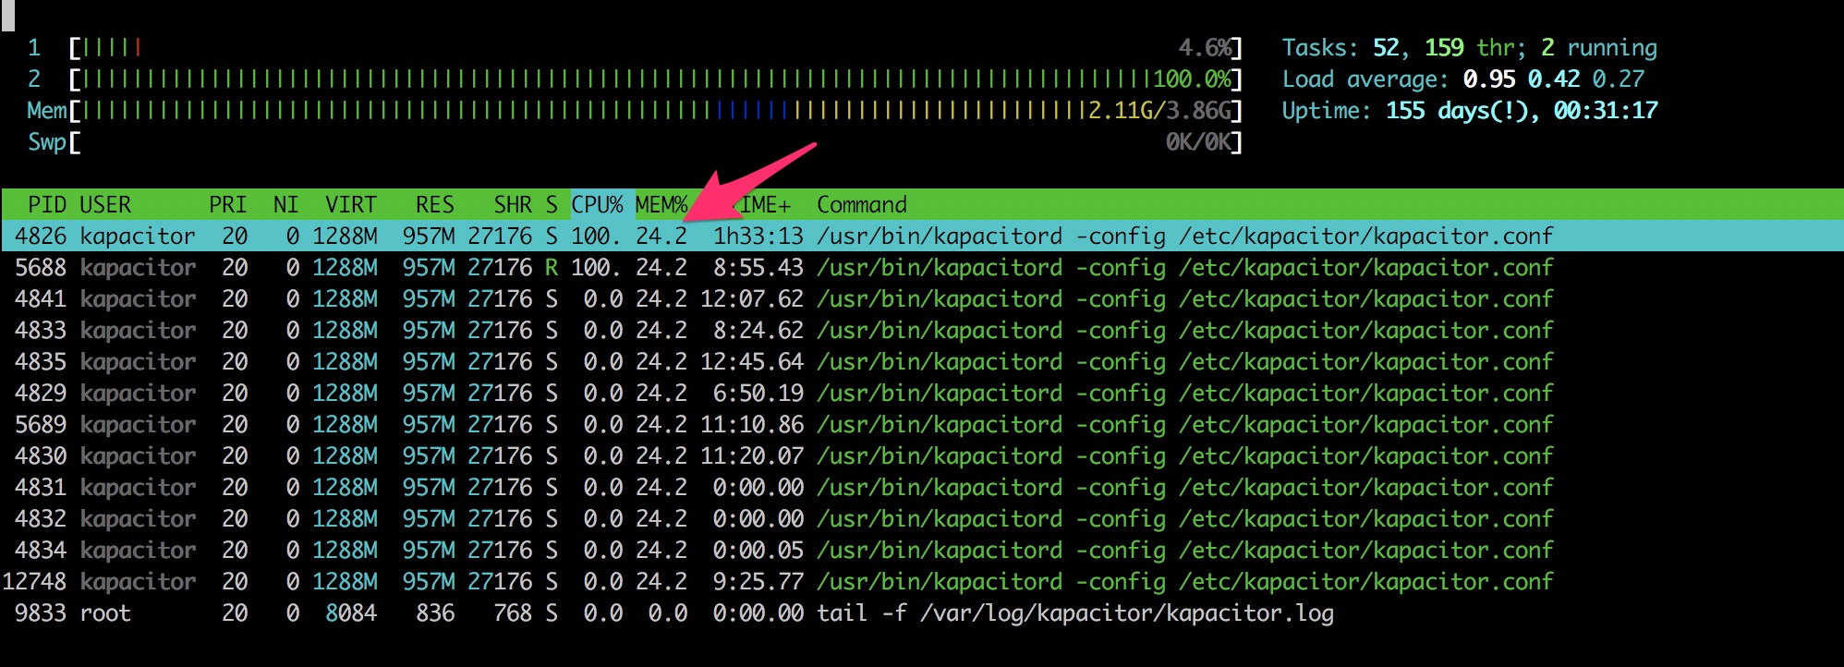The width and height of the screenshot is (1844, 667).
Task: Click the RES value 836
Action: [435, 612]
